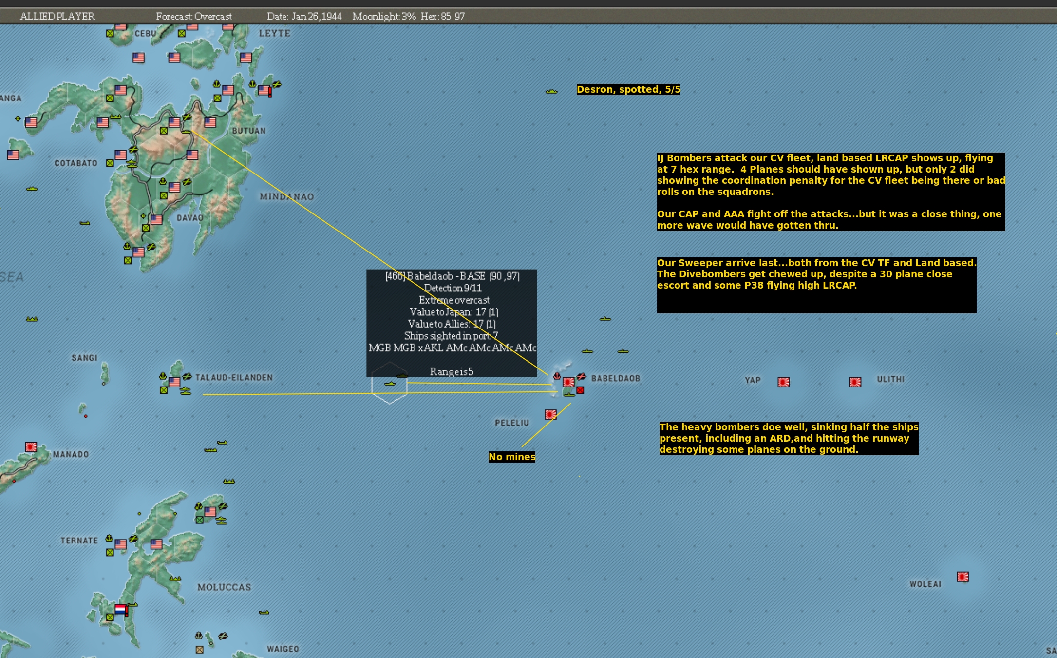The image size is (1057, 658).
Task: Click the Japanese base flag at Yap
Action: 783,382
